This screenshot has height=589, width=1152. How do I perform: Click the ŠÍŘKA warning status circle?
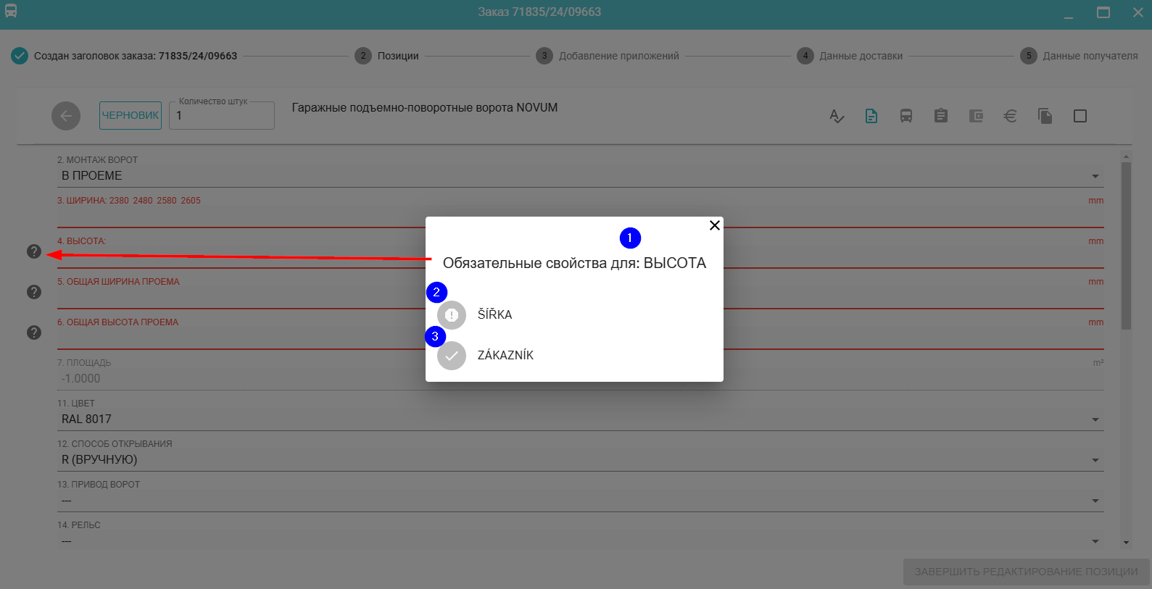tap(452, 315)
